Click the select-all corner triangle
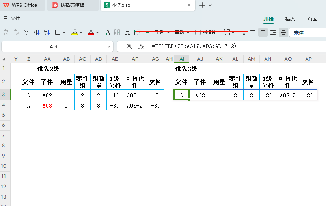The image size is (326, 206). 4,59
